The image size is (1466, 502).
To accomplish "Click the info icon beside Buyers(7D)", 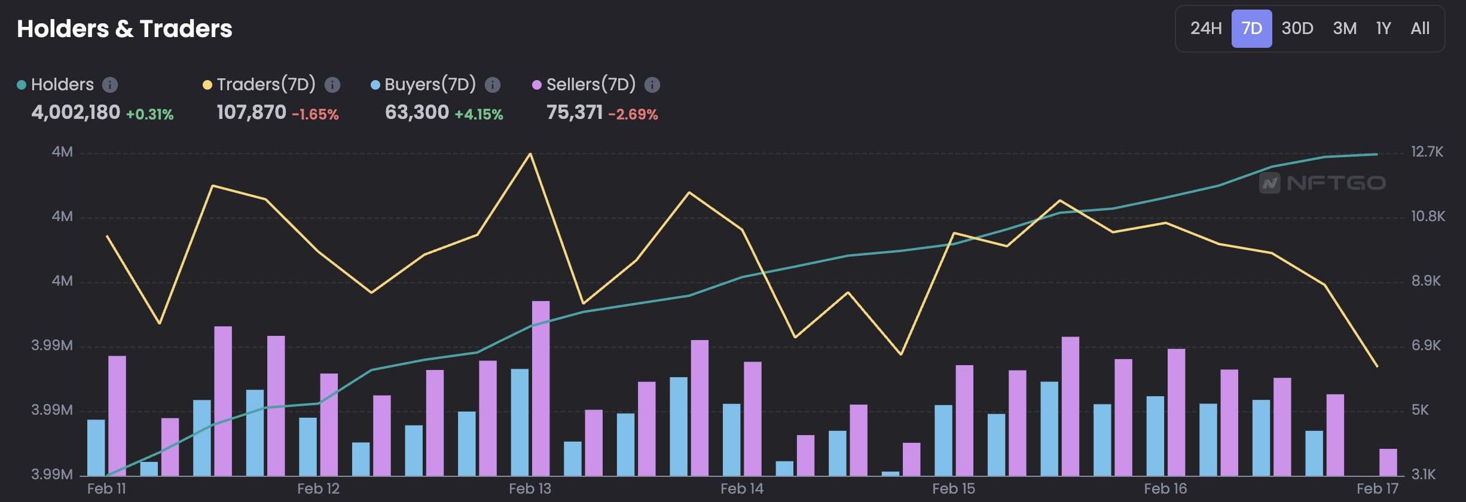I will point(493,85).
